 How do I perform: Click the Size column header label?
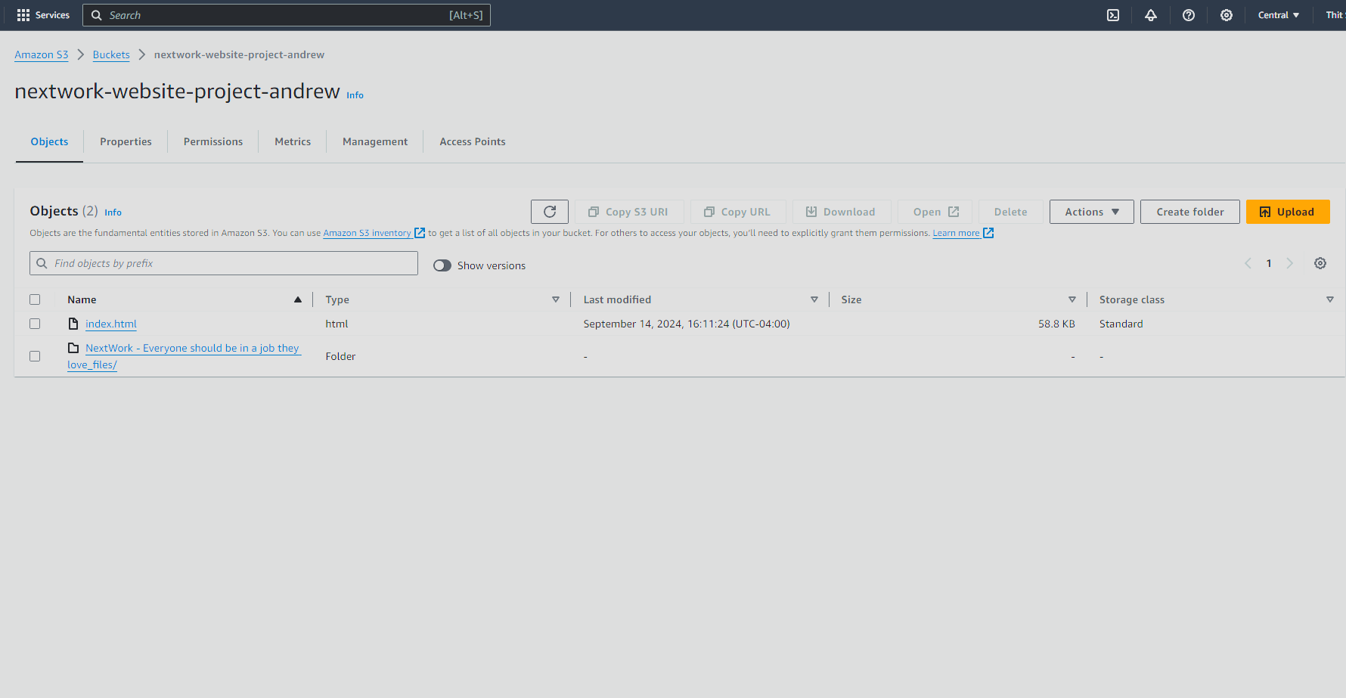point(851,299)
